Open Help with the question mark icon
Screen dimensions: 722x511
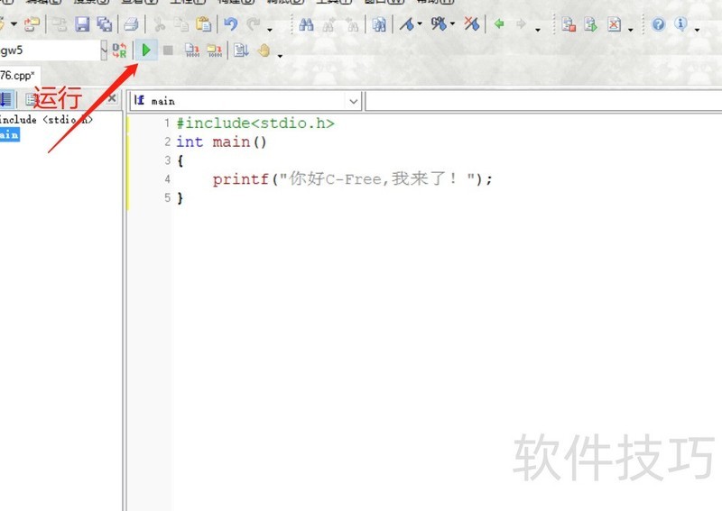(659, 24)
